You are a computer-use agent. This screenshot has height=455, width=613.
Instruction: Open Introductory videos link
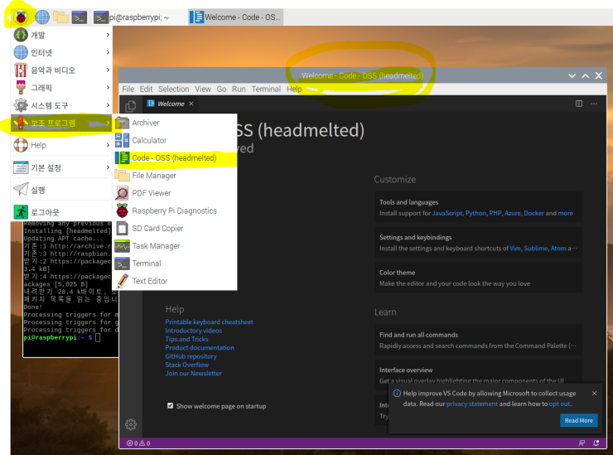pos(194,331)
